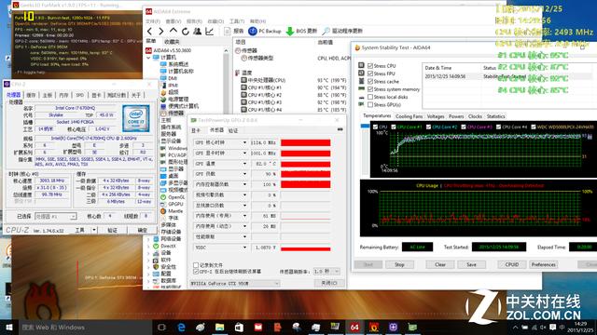597x335 pixels.
Task: Toggle CPU Core #1 graph checkbox
Action: click(x=394, y=127)
